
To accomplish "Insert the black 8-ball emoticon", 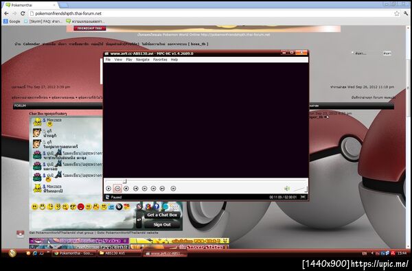I will 119,207.
